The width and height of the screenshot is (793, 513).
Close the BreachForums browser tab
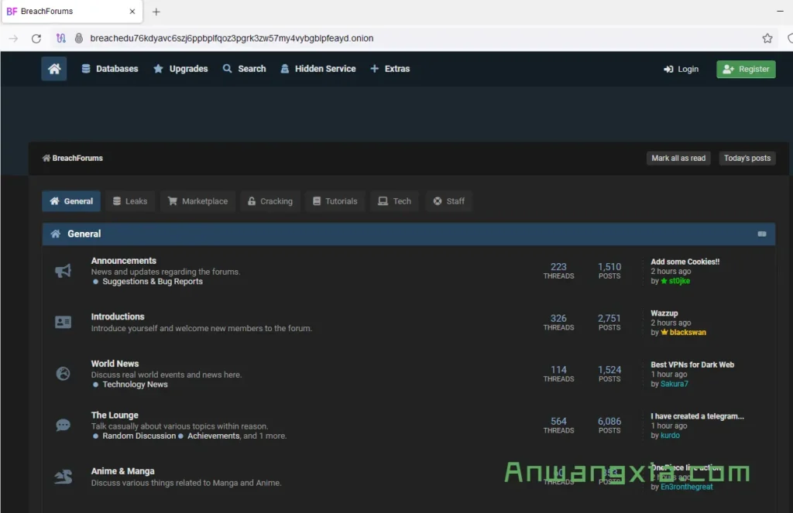(132, 11)
